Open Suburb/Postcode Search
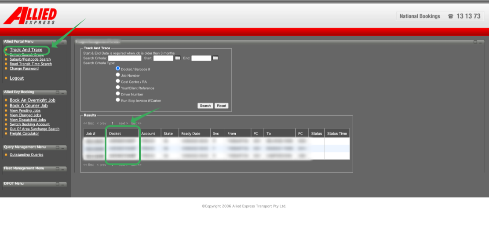The width and height of the screenshot is (489, 249). pyautogui.click(x=30, y=59)
